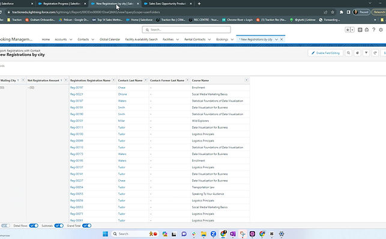Toggle Subtotals switch
Screen dimensions: 386x239
59,225
